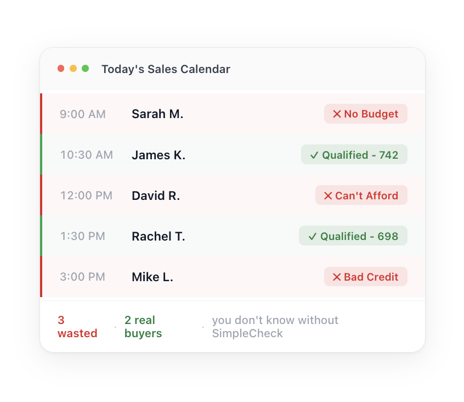464x402 pixels.
Task: Open Rachel T. appointment name
Action: (159, 237)
